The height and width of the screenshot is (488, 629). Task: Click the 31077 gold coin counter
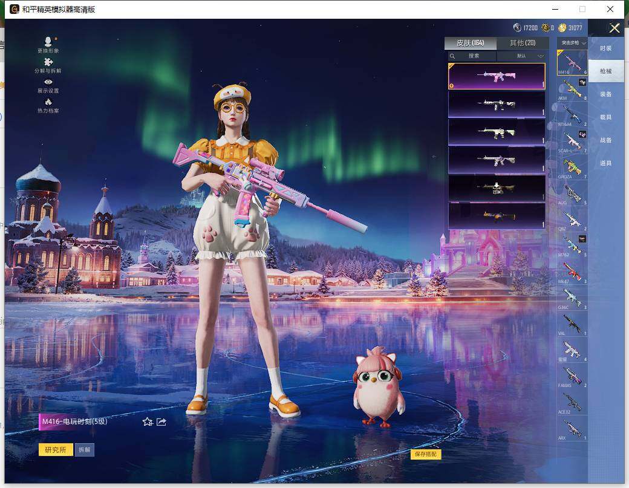pyautogui.click(x=570, y=28)
